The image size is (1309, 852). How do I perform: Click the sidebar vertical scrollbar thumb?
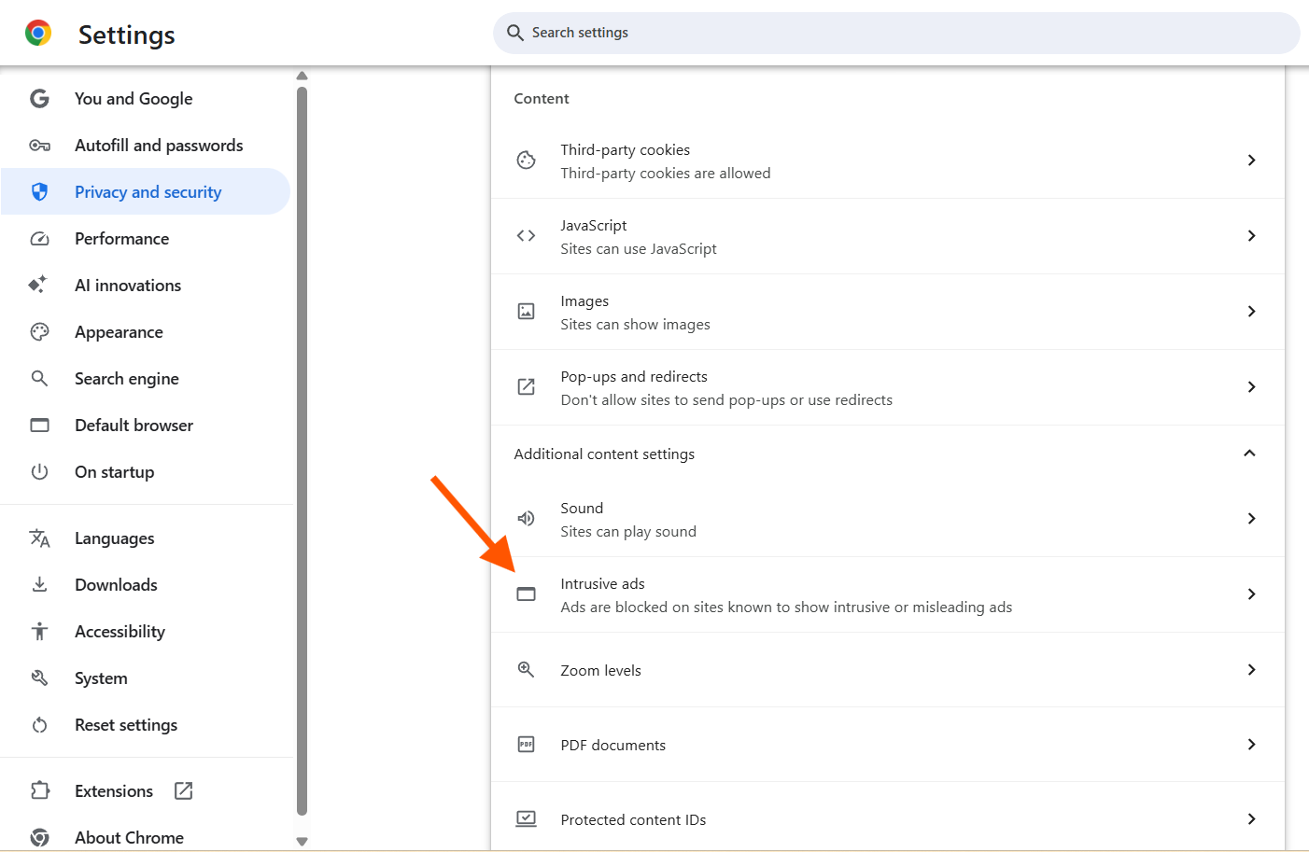[302, 451]
